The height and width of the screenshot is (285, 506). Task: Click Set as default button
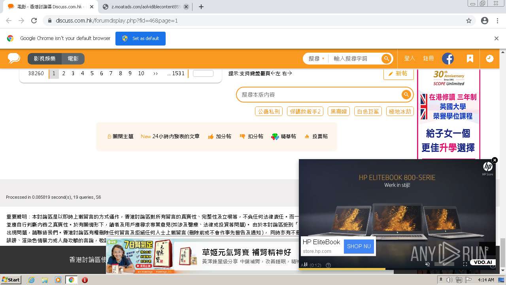pos(140,38)
